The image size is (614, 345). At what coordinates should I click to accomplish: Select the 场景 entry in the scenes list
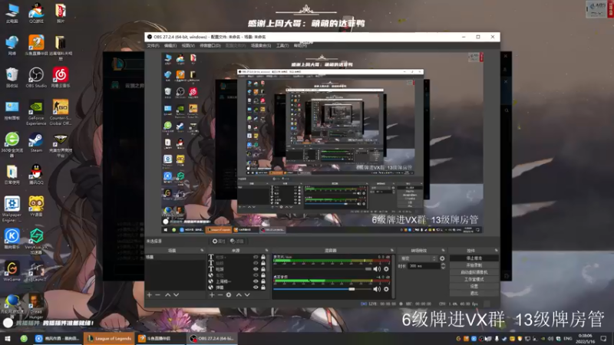click(x=177, y=257)
